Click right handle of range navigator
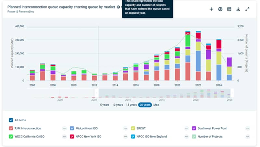 pos(232,93)
